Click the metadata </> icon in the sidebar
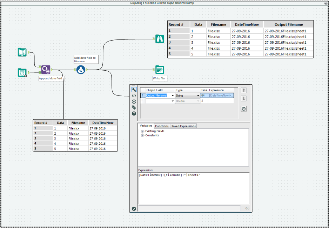The height and width of the screenshot is (228, 329). (134, 95)
